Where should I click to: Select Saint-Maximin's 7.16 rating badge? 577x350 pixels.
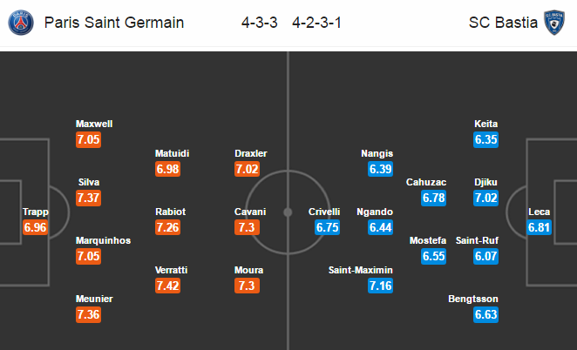tap(381, 286)
